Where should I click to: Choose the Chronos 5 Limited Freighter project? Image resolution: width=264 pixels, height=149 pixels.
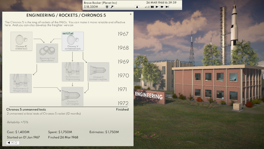[98, 72]
